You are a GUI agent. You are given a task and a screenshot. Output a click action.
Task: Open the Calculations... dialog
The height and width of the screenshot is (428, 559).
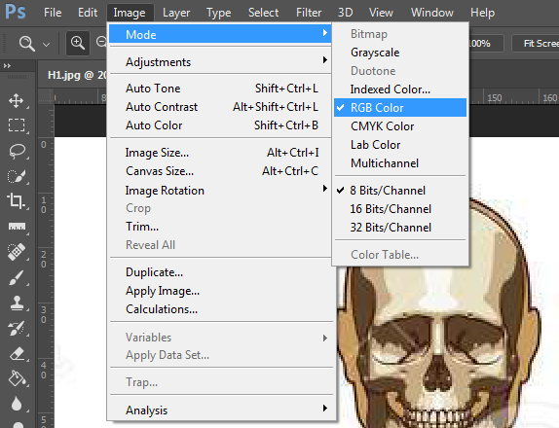tap(220, 309)
